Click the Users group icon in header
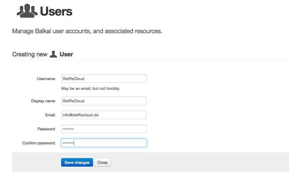This screenshot has height=173, width=289. pyautogui.click(x=27, y=11)
